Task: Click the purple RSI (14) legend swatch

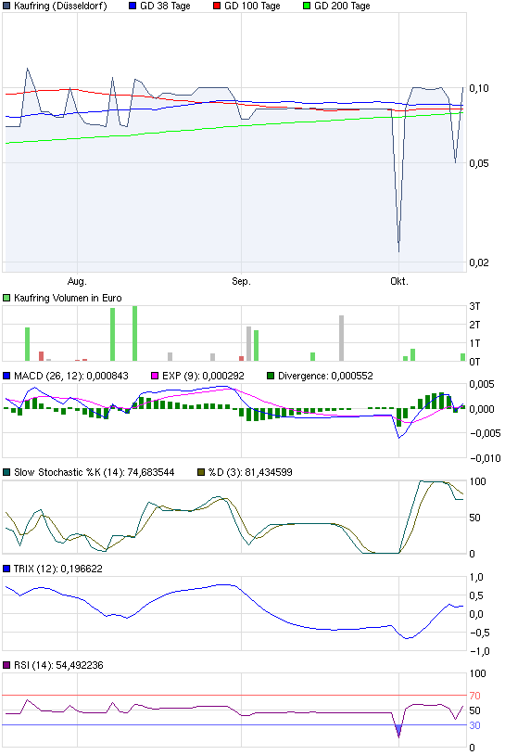Action: 6,665
